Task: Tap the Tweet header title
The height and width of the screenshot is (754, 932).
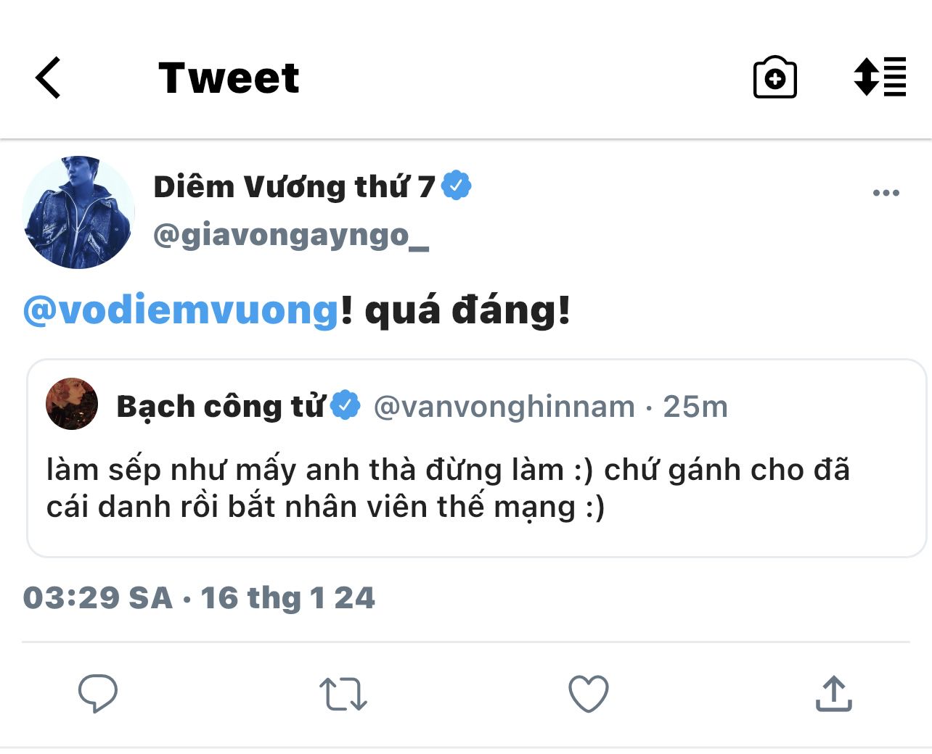Action: click(229, 78)
